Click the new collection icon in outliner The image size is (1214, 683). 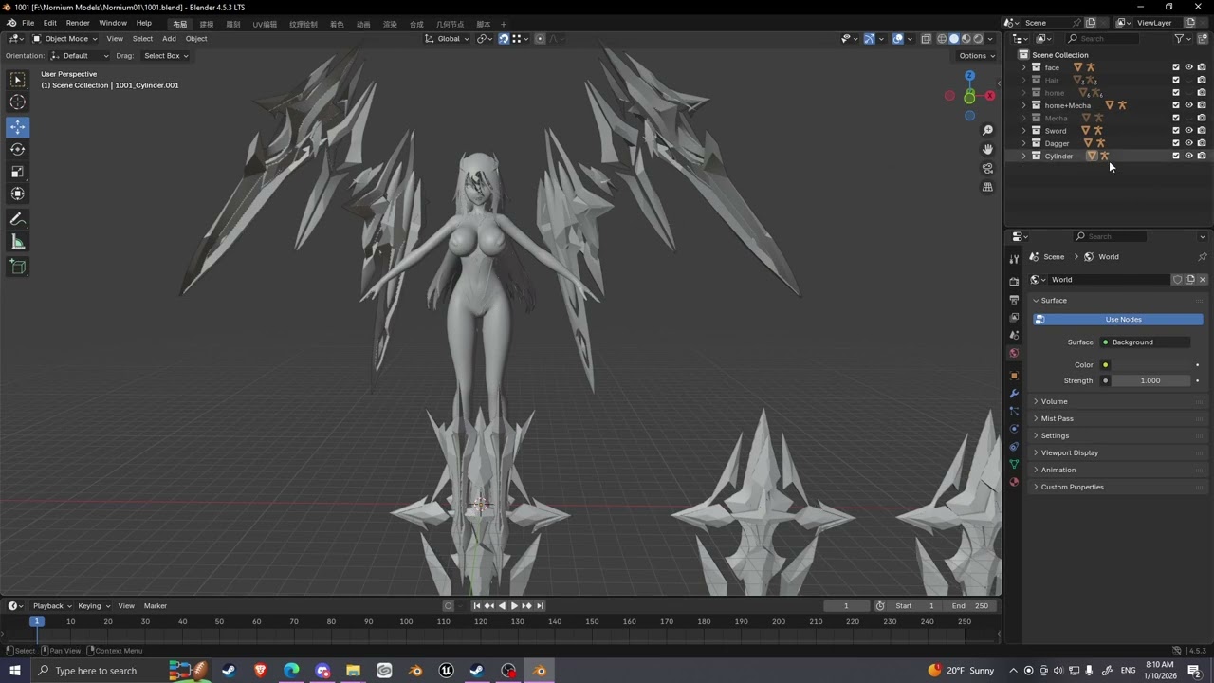[1202, 39]
